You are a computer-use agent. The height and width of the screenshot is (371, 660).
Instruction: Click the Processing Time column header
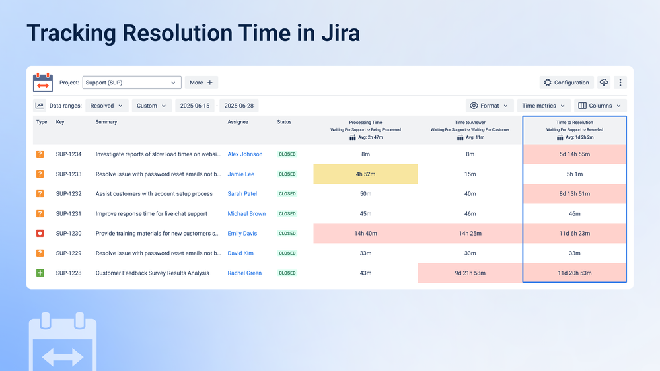[x=365, y=123]
